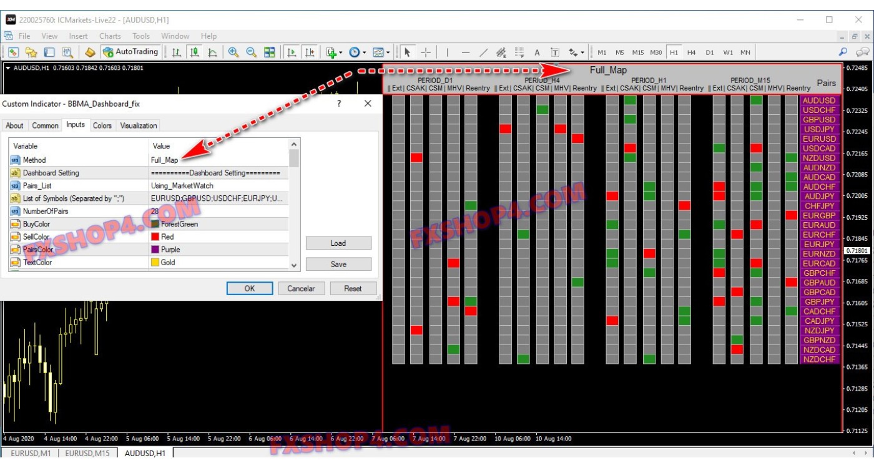Open the Charts menu
Viewport: 874px width, 468px height.
tap(110, 36)
